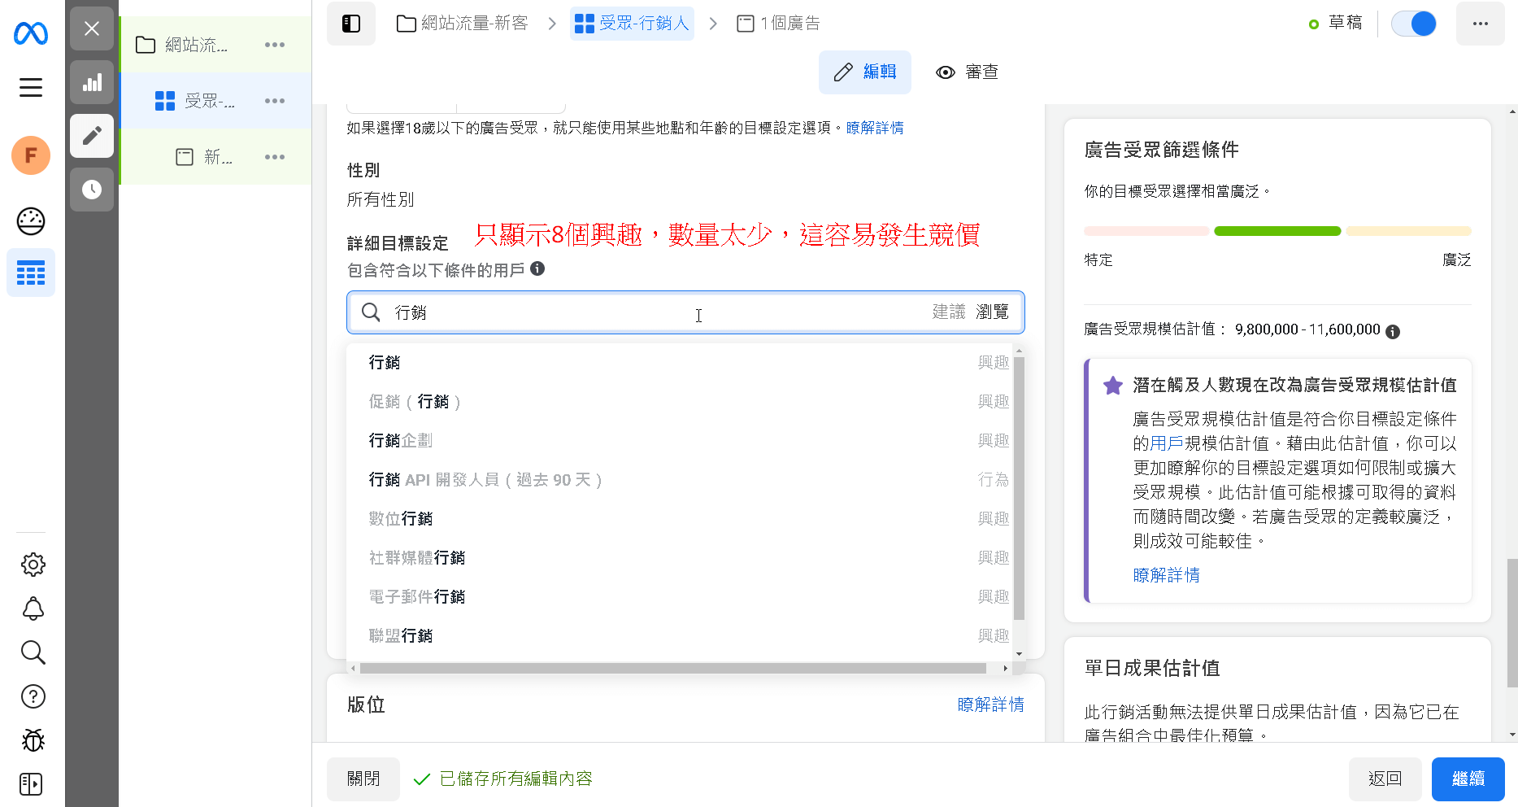Click 草稿 status label
The image size is (1518, 807).
point(1345,23)
